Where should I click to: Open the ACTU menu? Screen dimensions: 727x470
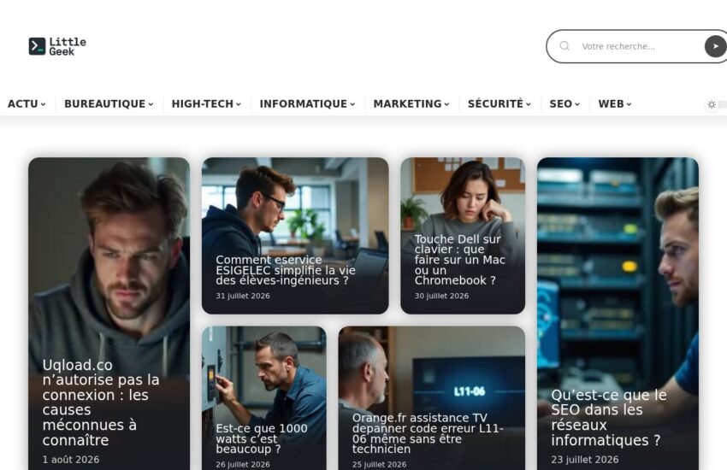pos(27,103)
